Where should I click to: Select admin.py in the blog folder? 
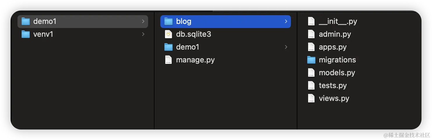click(x=335, y=34)
